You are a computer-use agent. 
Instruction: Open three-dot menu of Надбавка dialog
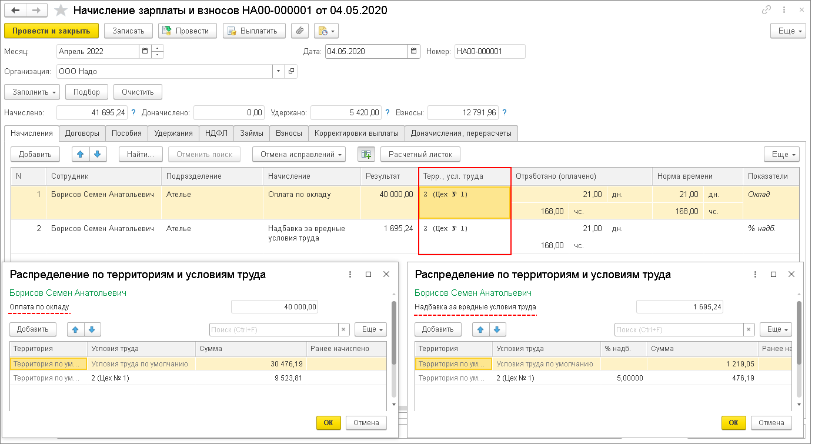coord(756,274)
